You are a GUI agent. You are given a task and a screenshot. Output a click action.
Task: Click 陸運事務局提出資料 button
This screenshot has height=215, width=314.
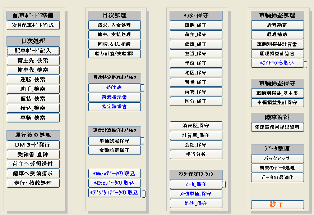click(x=277, y=127)
